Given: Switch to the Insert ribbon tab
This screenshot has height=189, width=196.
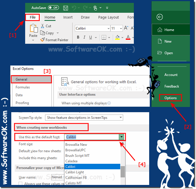Looking at the screenshot, I should (x=68, y=17).
